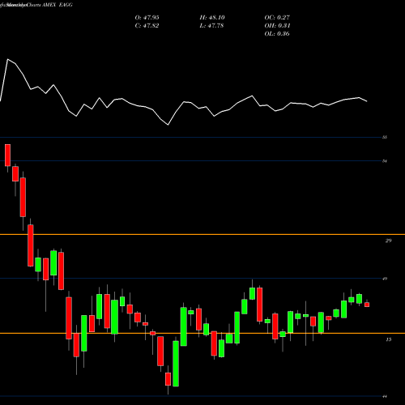Click the lowest red candlestick near 44
The width and height of the screenshot is (405, 405).
(x=168, y=379)
